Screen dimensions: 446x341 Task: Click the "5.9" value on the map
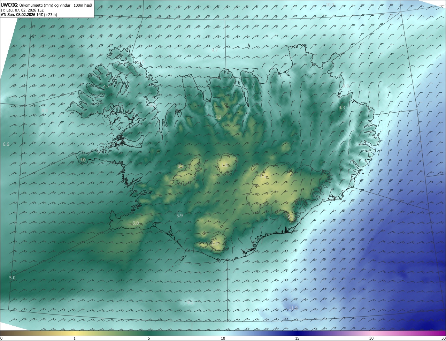[179, 216]
